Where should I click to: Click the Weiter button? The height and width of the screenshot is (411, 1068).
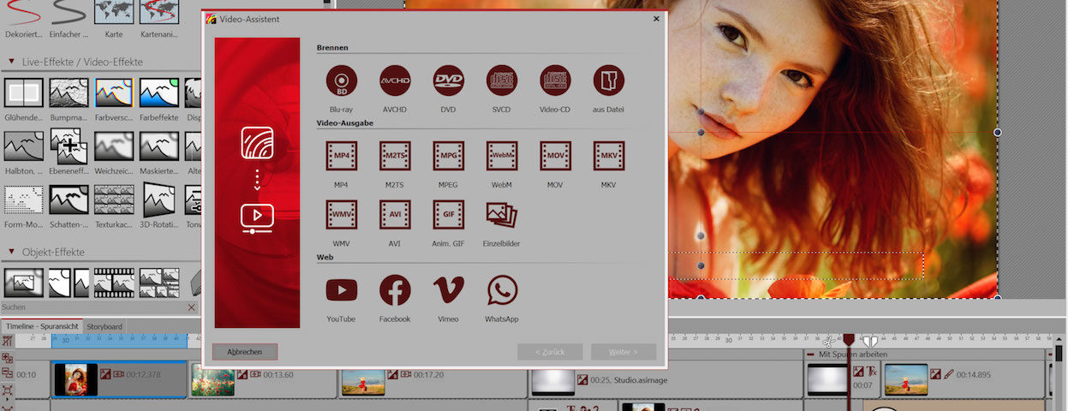[623, 352]
